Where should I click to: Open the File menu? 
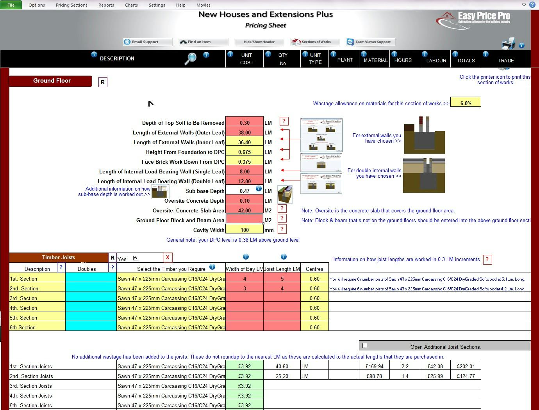coord(11,5)
